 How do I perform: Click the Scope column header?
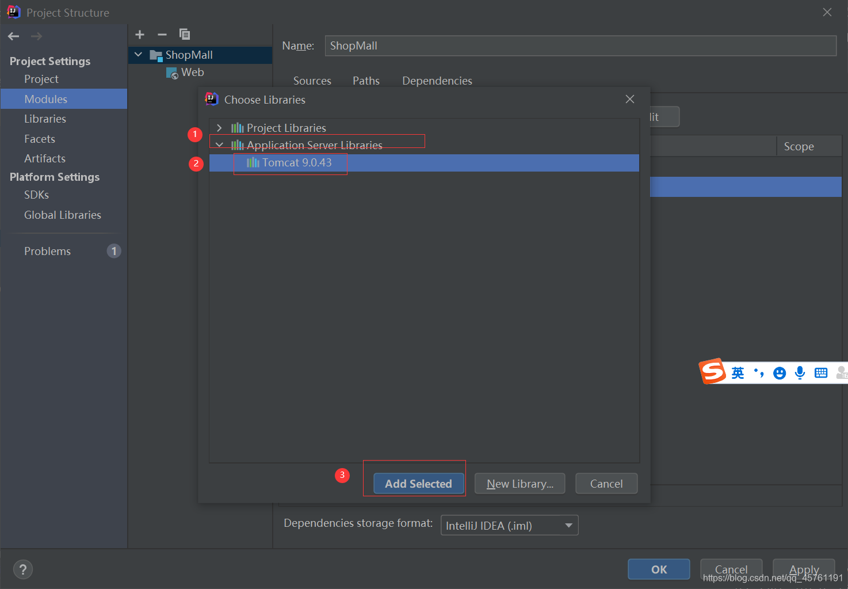(799, 146)
